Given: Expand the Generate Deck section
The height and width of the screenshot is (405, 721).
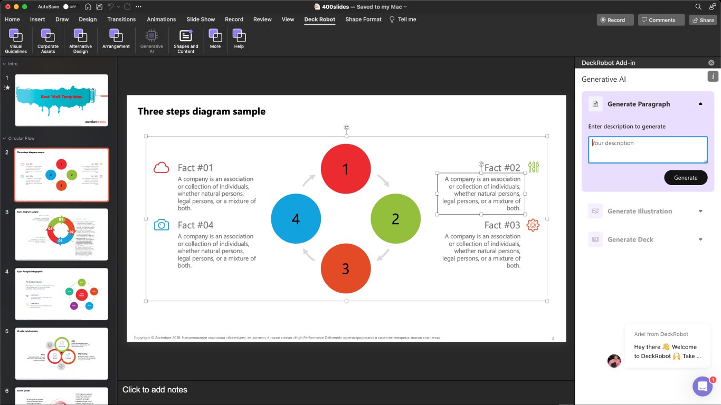Looking at the screenshot, I should (x=700, y=239).
